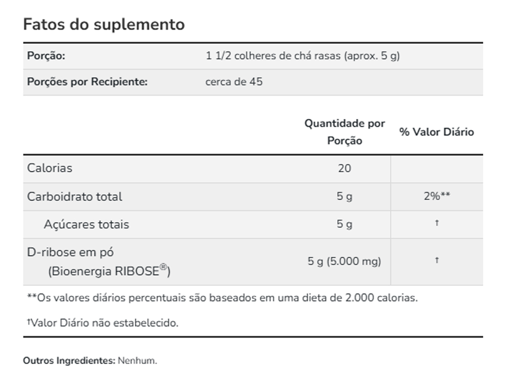Image resolution: width=506 pixels, height=383 pixels.
Task: Click the "Quantidade por Porção" column header
Action: click(345, 132)
